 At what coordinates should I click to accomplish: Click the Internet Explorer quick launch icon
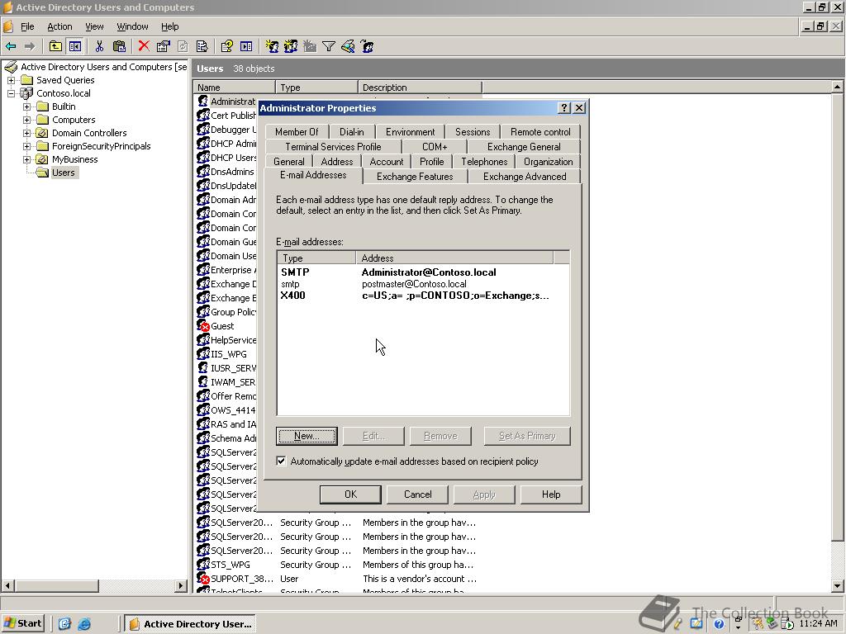(x=84, y=624)
